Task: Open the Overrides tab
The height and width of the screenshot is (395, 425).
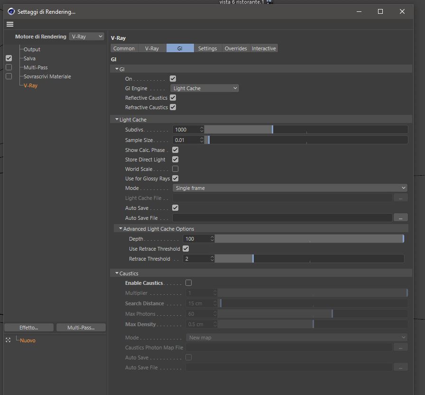Action: pyautogui.click(x=236, y=48)
